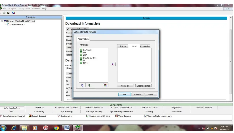Open the PLS component tab

point(12,111)
